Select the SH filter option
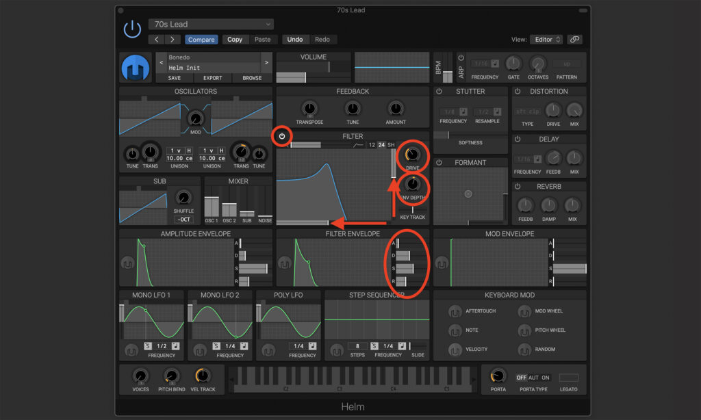Image resolution: width=701 pixels, height=420 pixels. coord(391,145)
